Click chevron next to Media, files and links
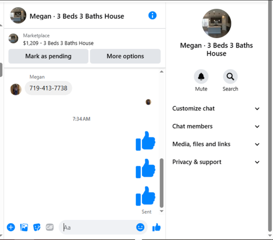Viewport: 273px width, 240px height. click(257, 145)
